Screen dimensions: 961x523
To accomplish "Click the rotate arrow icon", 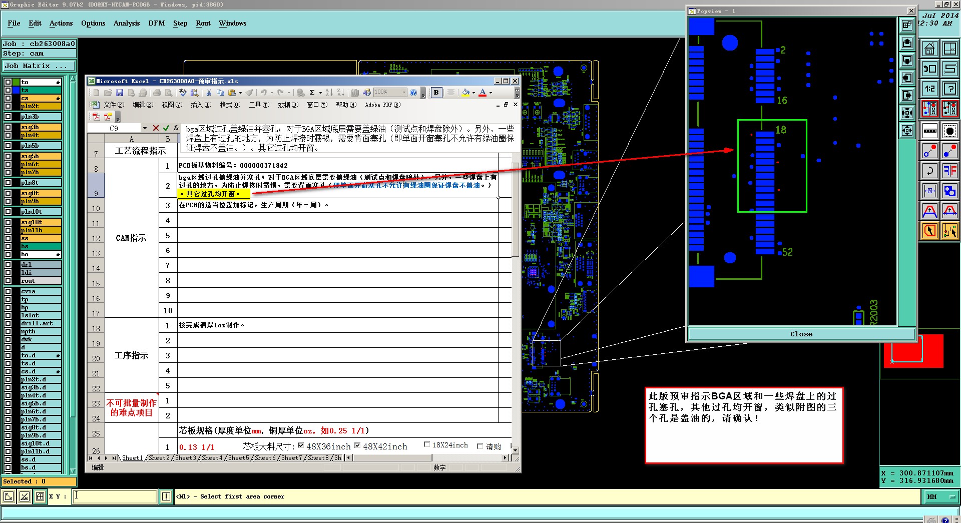I will 929,171.
